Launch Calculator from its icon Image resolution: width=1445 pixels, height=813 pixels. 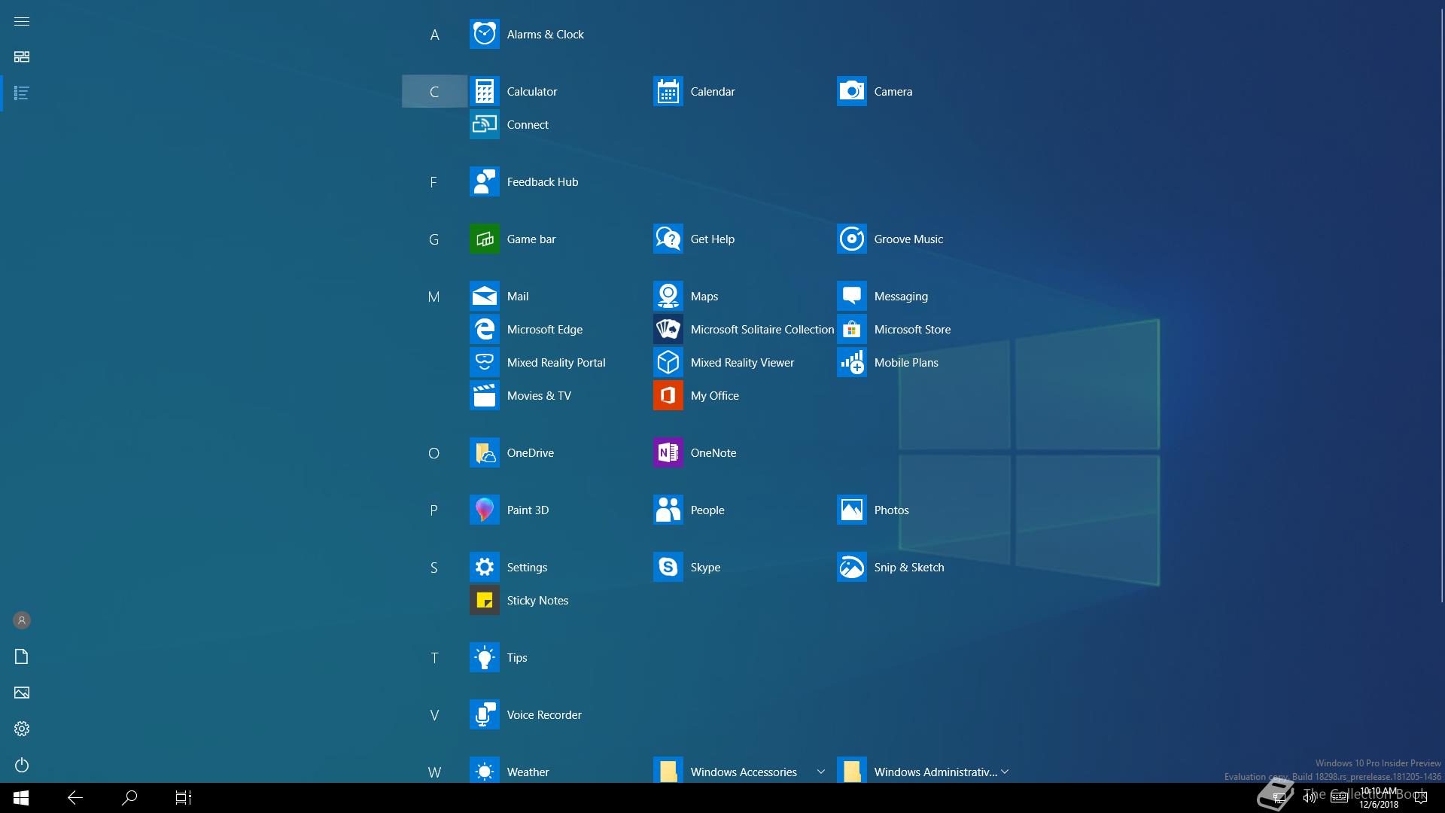point(484,91)
